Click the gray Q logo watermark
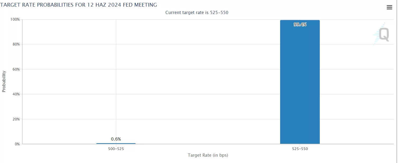 pos(384,35)
